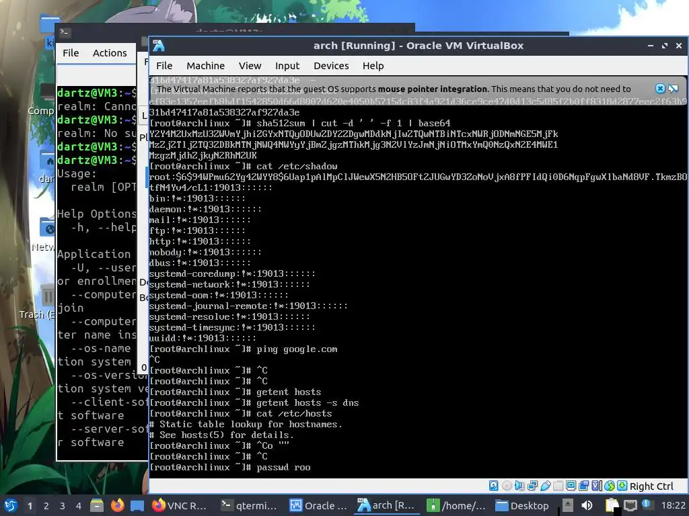Viewport: 689px width, 516px height.
Task: Launch Firefox from taskbar quicklaunch
Action: [117, 505]
